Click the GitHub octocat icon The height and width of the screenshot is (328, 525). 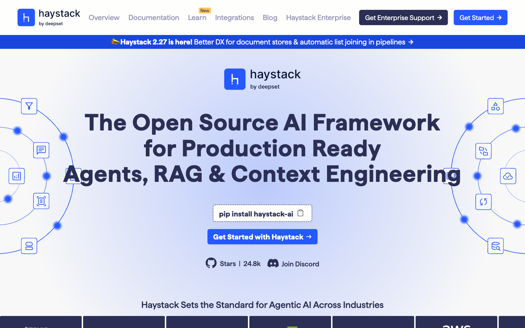tap(211, 263)
